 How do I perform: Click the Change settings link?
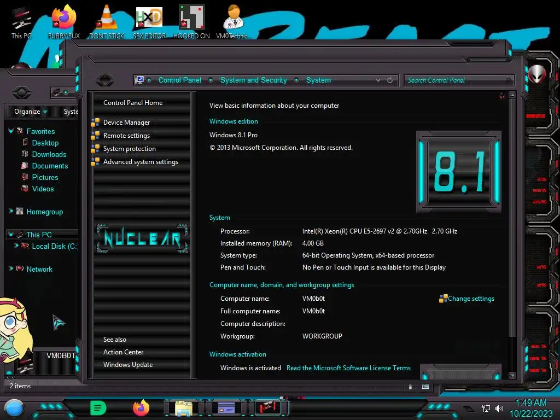coord(471,299)
